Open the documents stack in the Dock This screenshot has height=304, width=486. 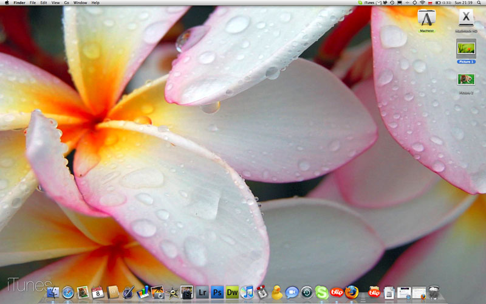pyautogui.click(x=389, y=292)
